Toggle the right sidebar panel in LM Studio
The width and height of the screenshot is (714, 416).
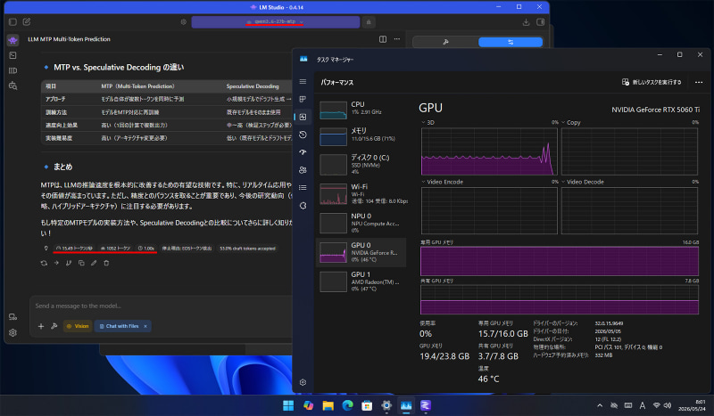pyautogui.click(x=541, y=21)
